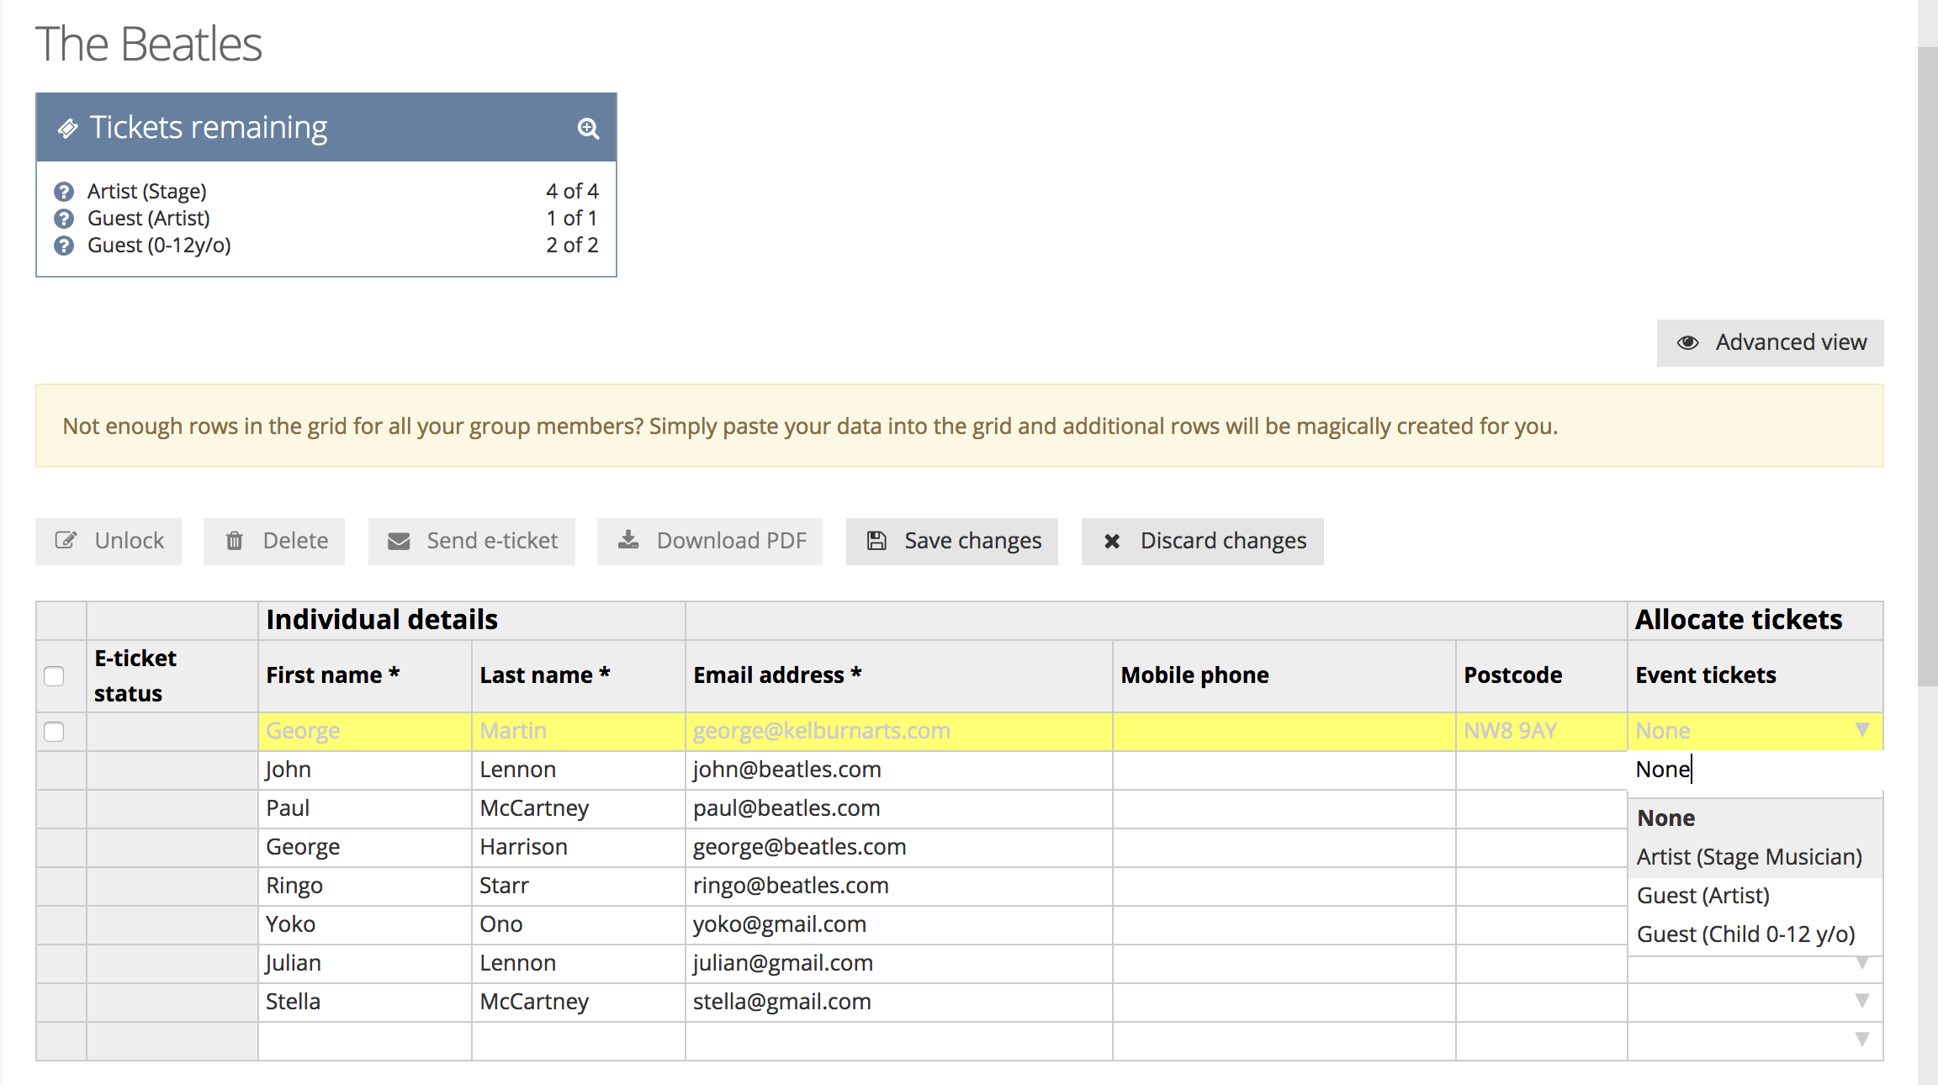Click the first name cell John

click(364, 770)
